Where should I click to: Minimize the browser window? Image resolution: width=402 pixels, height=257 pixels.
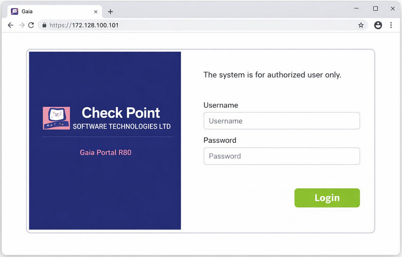tap(357, 9)
